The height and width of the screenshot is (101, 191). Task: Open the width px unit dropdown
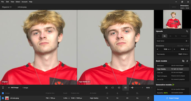pyautogui.click(x=170, y=49)
